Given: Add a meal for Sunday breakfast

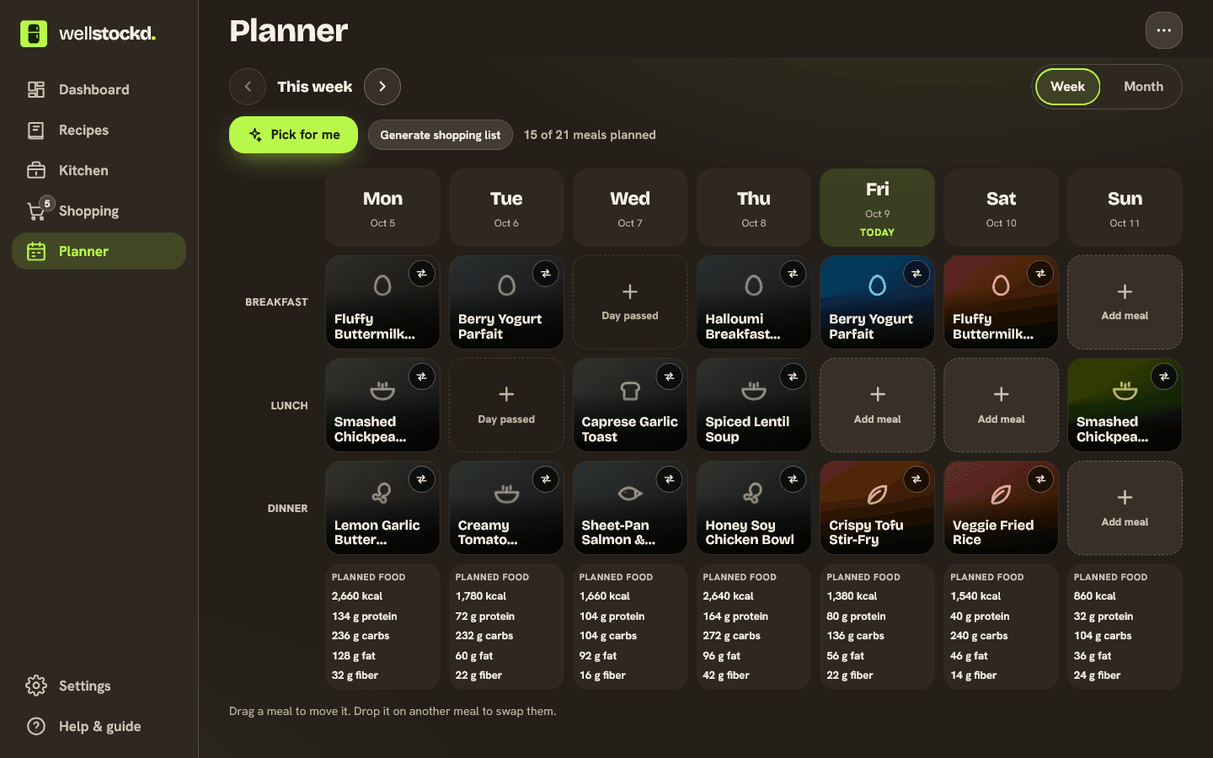Looking at the screenshot, I should 1125,302.
